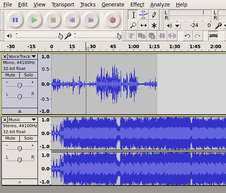
Task: Click the VoiceTrack pan slider handle
Action: point(20,97)
